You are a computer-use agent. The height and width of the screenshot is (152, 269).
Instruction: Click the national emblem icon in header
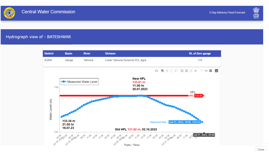click(256, 13)
